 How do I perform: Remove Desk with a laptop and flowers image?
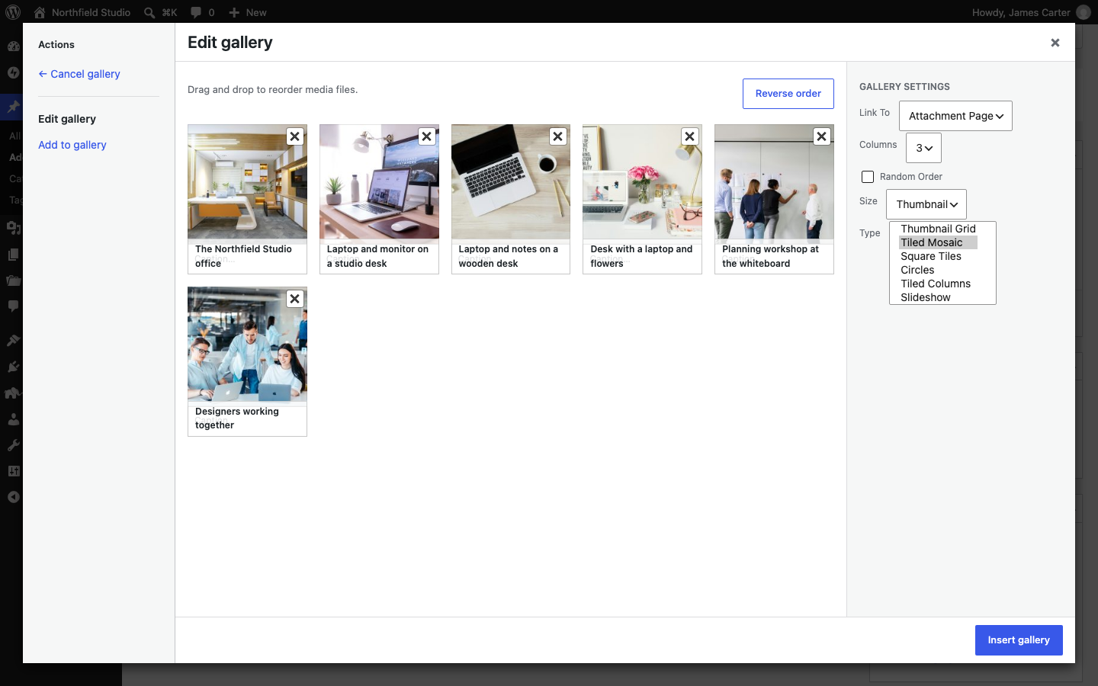pyautogui.click(x=690, y=136)
